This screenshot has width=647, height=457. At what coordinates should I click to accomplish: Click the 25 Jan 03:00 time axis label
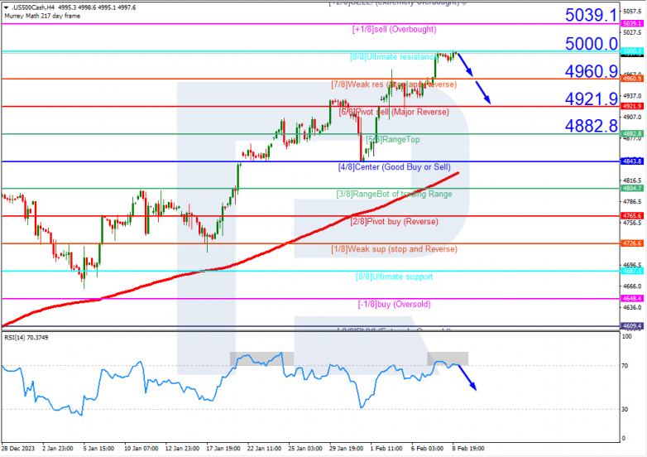(x=305, y=449)
